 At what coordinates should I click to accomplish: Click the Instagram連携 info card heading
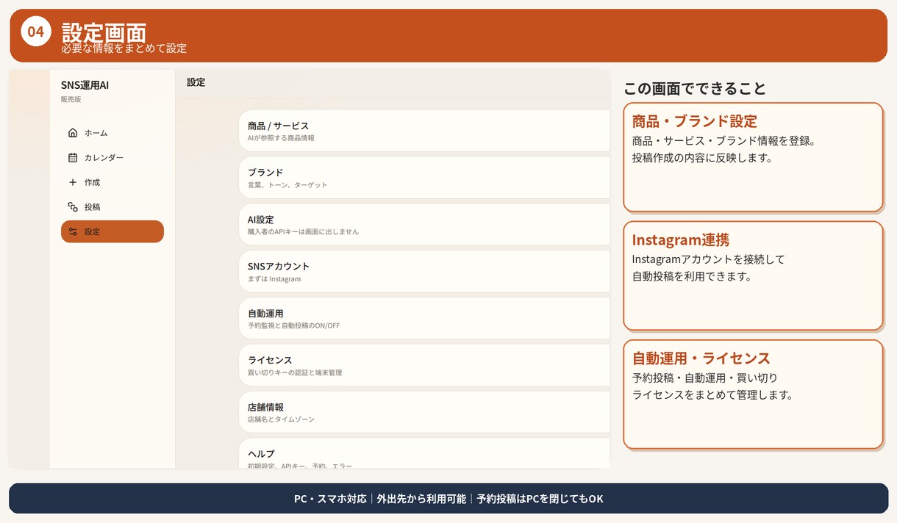pyautogui.click(x=680, y=239)
